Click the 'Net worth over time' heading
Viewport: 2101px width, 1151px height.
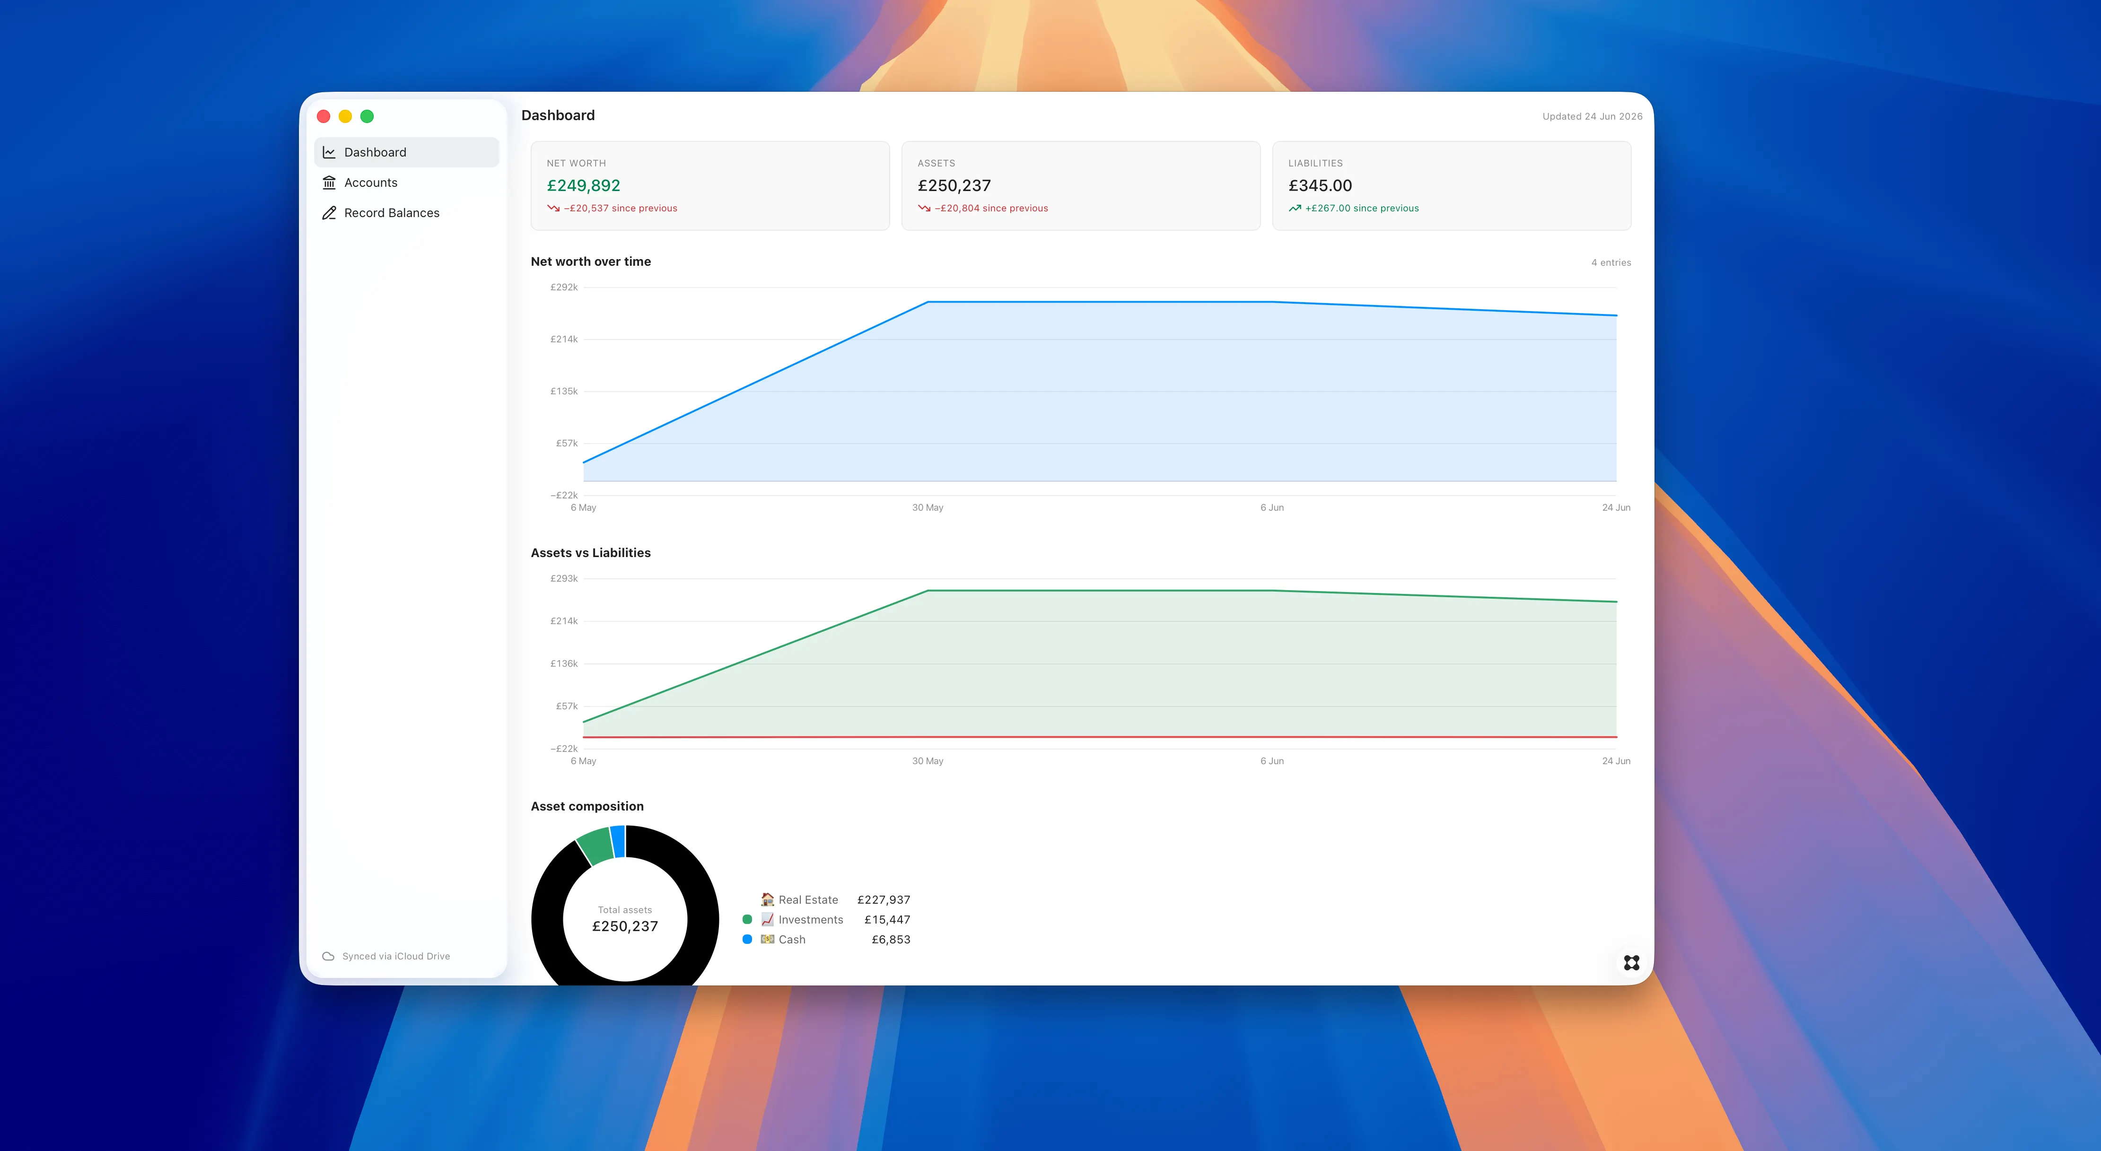tap(590, 262)
